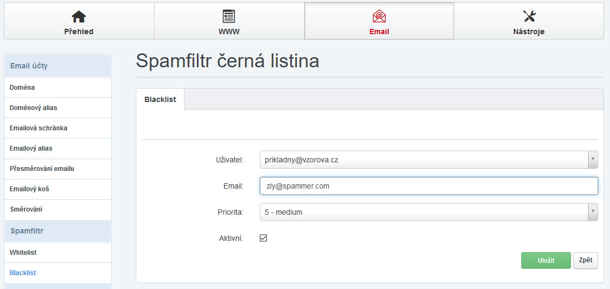610x289 pixels.
Task: Open the WWW section via its page icon
Action: click(x=229, y=16)
